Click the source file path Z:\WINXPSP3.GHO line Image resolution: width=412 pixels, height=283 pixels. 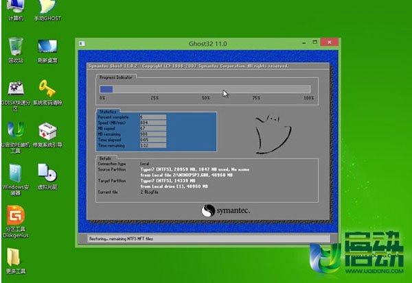[186, 175]
